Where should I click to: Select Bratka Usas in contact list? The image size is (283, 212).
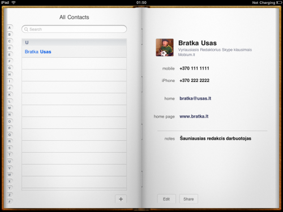(x=74, y=51)
